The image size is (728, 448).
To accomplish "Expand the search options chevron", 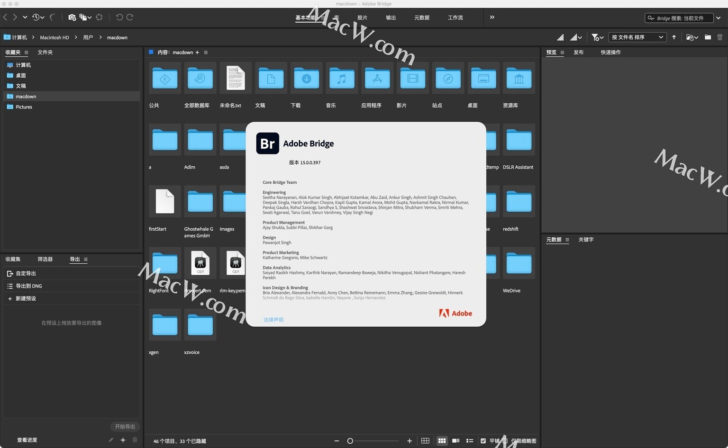I will pos(719,18).
